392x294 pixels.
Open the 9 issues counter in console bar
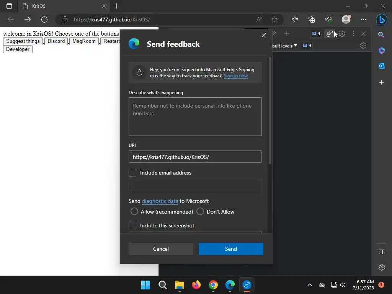point(307,46)
